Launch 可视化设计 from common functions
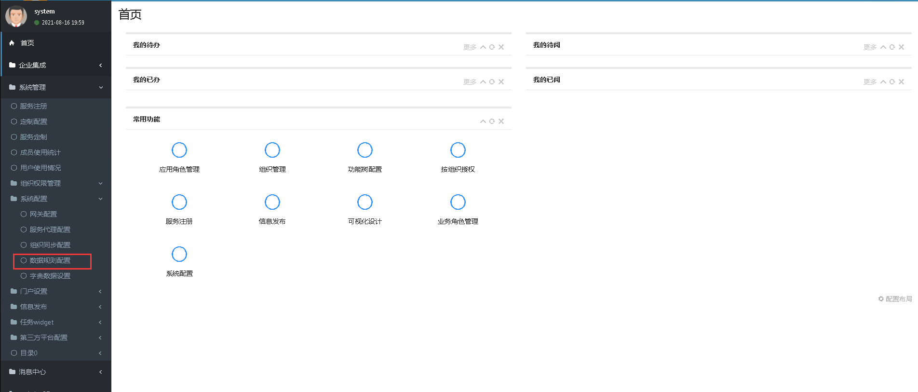Image resolution: width=918 pixels, height=392 pixels. click(x=365, y=202)
